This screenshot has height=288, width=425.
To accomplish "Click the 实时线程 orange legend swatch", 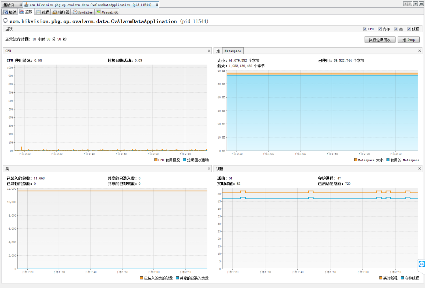I will click(x=381, y=278).
